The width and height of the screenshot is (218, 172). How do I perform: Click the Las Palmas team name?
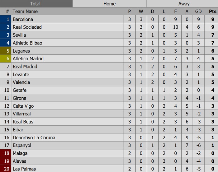click(24, 169)
